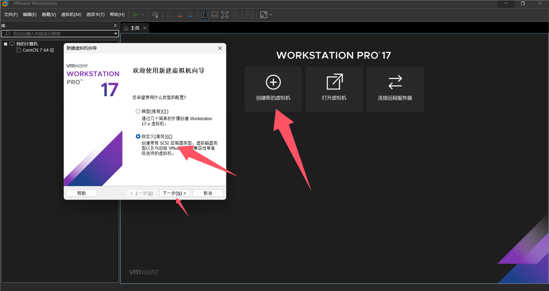Click the green Power On play icon
The width and height of the screenshot is (549, 291).
pos(135,15)
